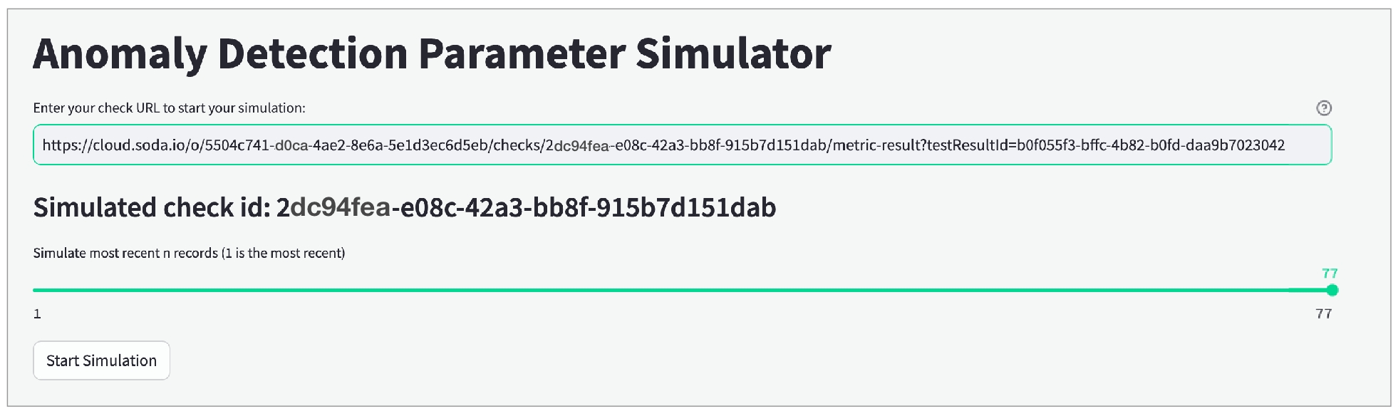Click the help question-mark icon

pos(1323,108)
